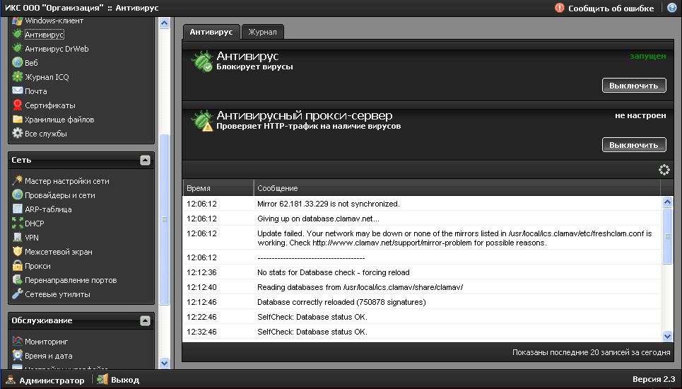682x389 pixels.
Task: Open Журнал ICQ in the sidebar
Action: (47, 77)
